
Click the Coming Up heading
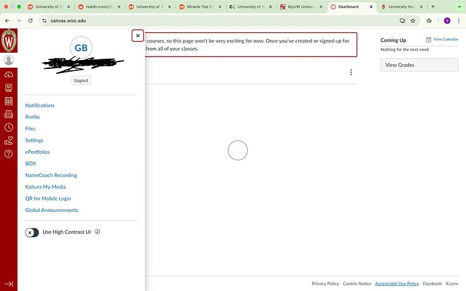pos(393,40)
